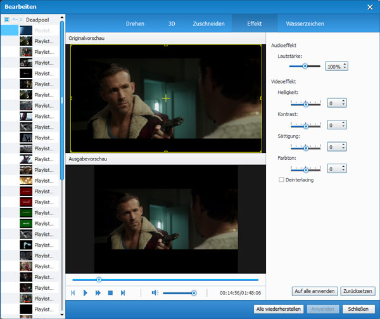This screenshot has width=380, height=319.
Task: Toggle the Deadpool select-all checkbox
Action: point(6,20)
